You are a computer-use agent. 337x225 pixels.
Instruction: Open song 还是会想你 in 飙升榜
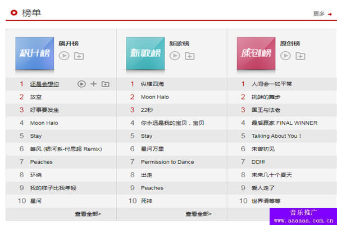click(x=44, y=84)
